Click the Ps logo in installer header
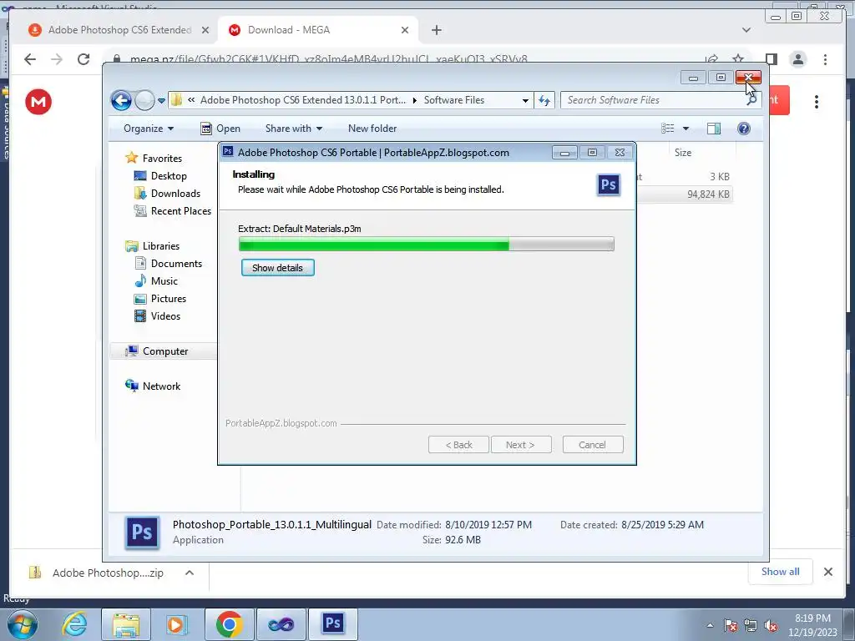 pos(609,184)
